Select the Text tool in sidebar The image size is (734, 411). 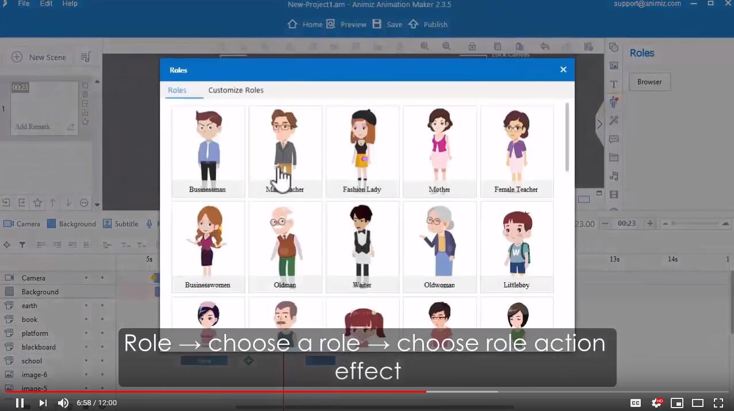(x=614, y=84)
